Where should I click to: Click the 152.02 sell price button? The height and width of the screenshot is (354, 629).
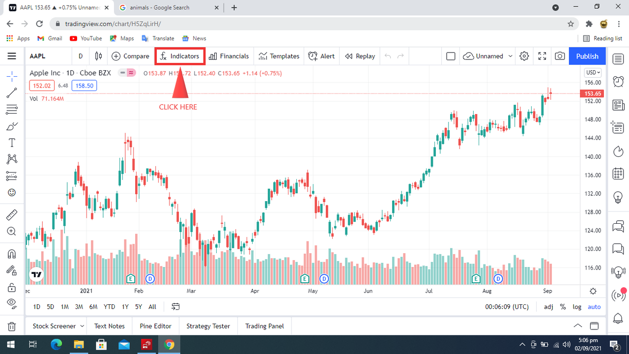(42, 86)
